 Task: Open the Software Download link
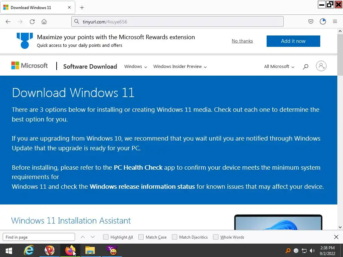[90, 67]
